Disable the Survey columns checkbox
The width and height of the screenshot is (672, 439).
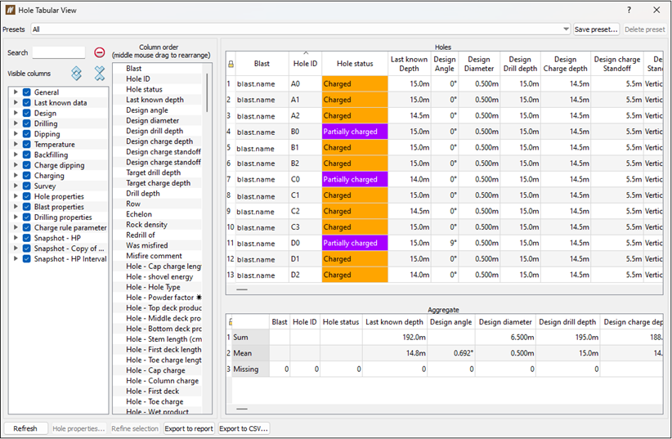tap(27, 186)
